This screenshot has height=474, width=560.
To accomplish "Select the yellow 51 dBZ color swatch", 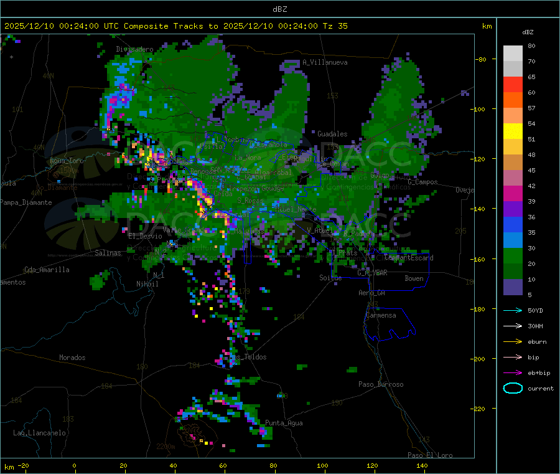I will (513, 131).
